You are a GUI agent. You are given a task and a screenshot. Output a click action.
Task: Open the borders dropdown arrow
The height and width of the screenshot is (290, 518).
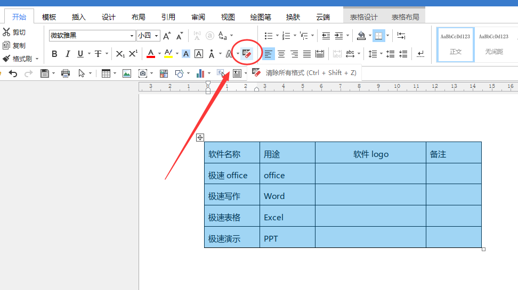click(x=388, y=36)
